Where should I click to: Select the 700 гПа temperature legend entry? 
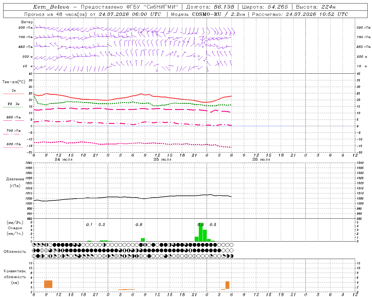tap(13, 132)
